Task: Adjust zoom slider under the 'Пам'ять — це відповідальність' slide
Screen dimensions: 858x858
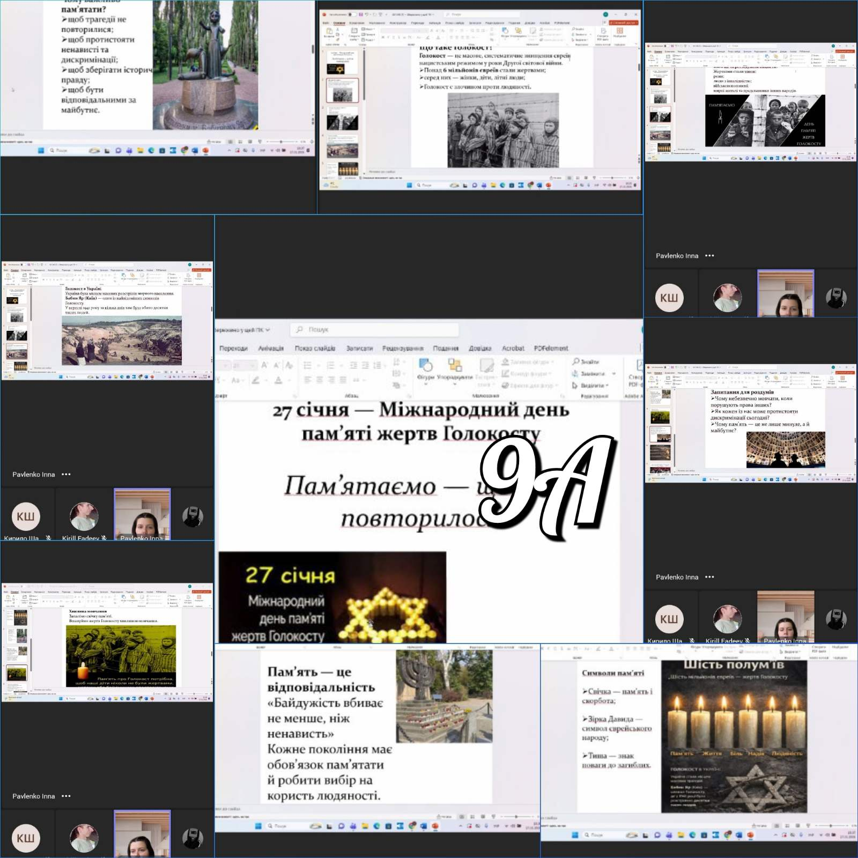Action: click(516, 816)
